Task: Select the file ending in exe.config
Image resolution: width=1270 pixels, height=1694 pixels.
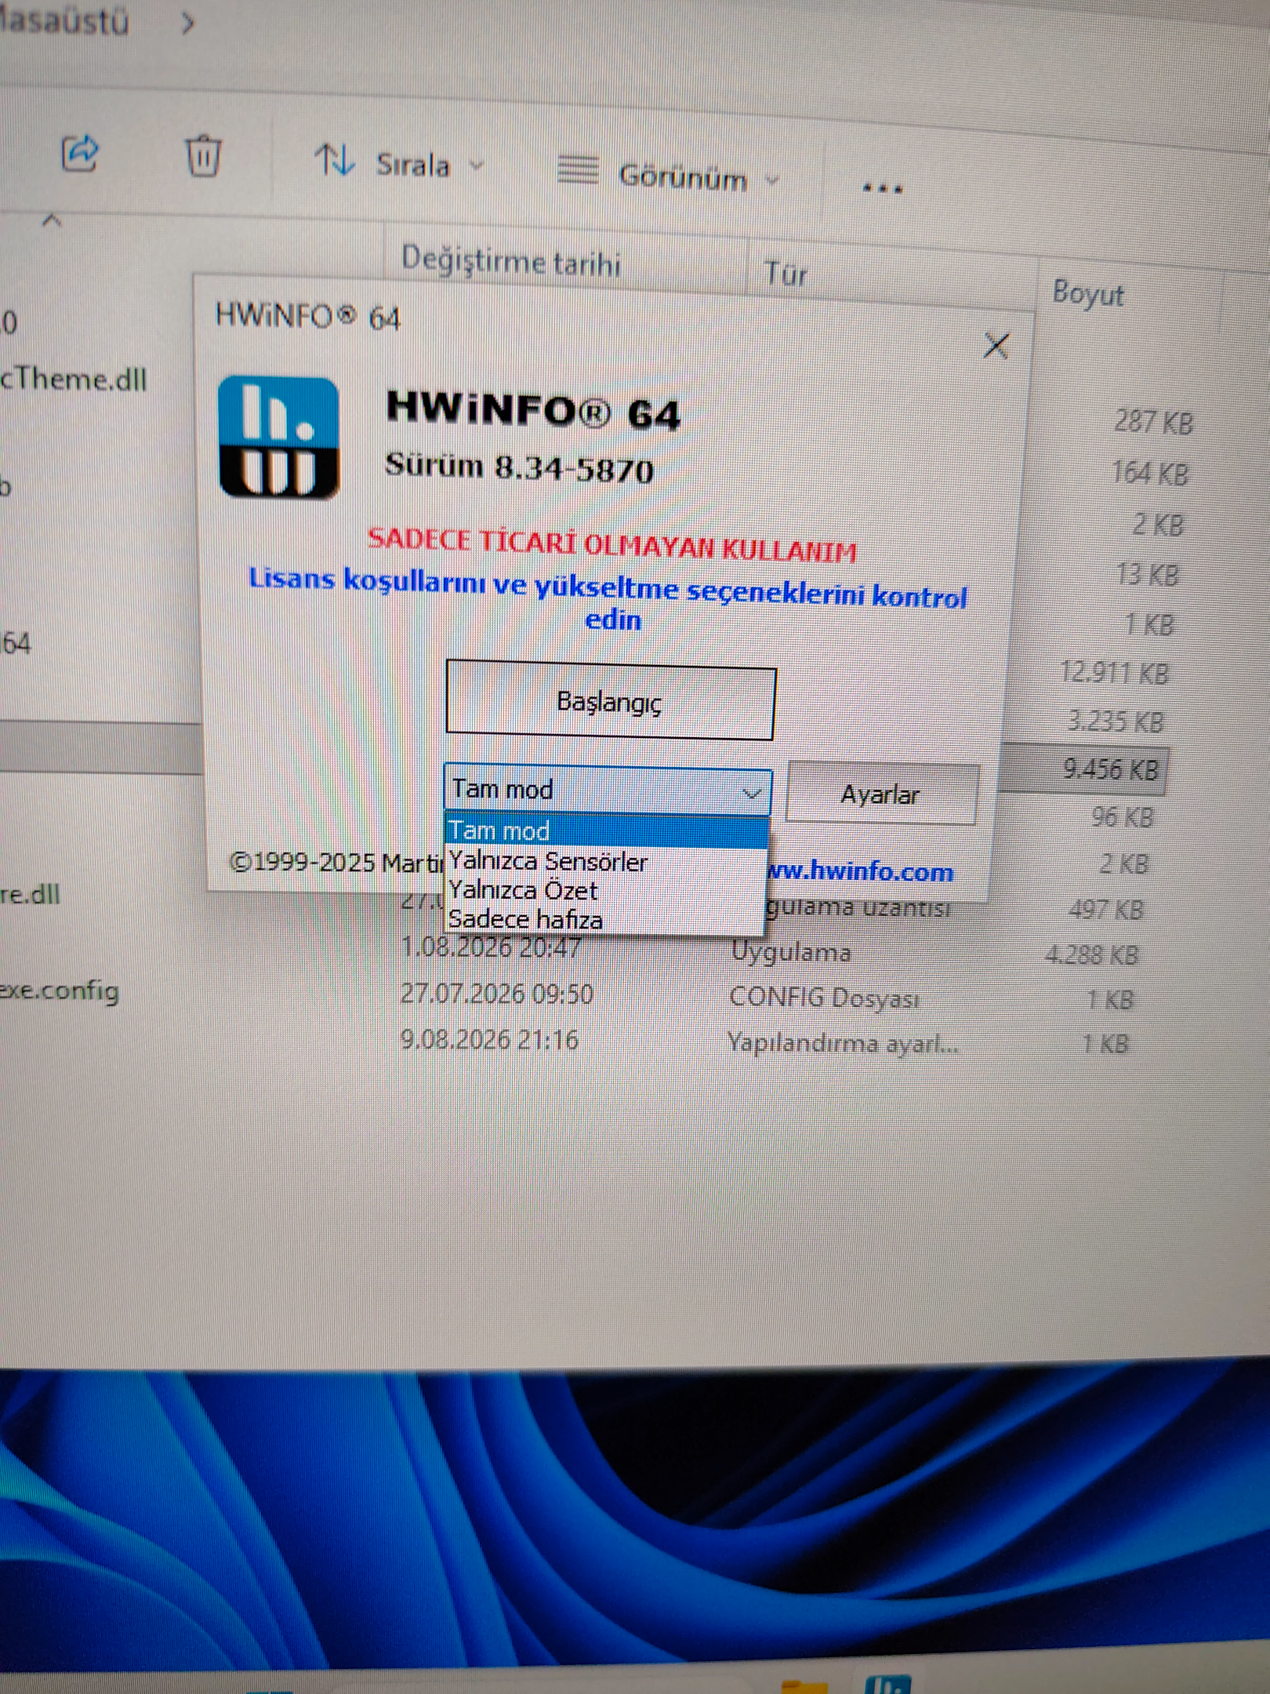Action: [x=60, y=991]
